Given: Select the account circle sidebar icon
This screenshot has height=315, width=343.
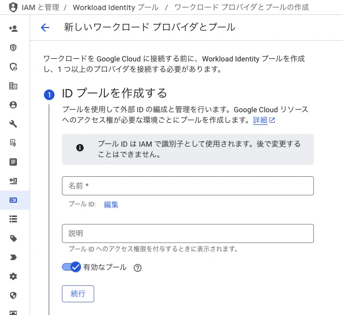Looking at the screenshot, I should coord(14,105).
